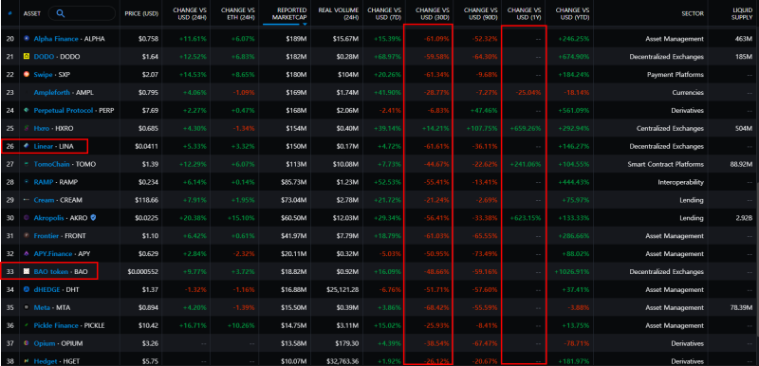Open the Ampleforth asset link
The height and width of the screenshot is (366, 759).
[x=52, y=92]
